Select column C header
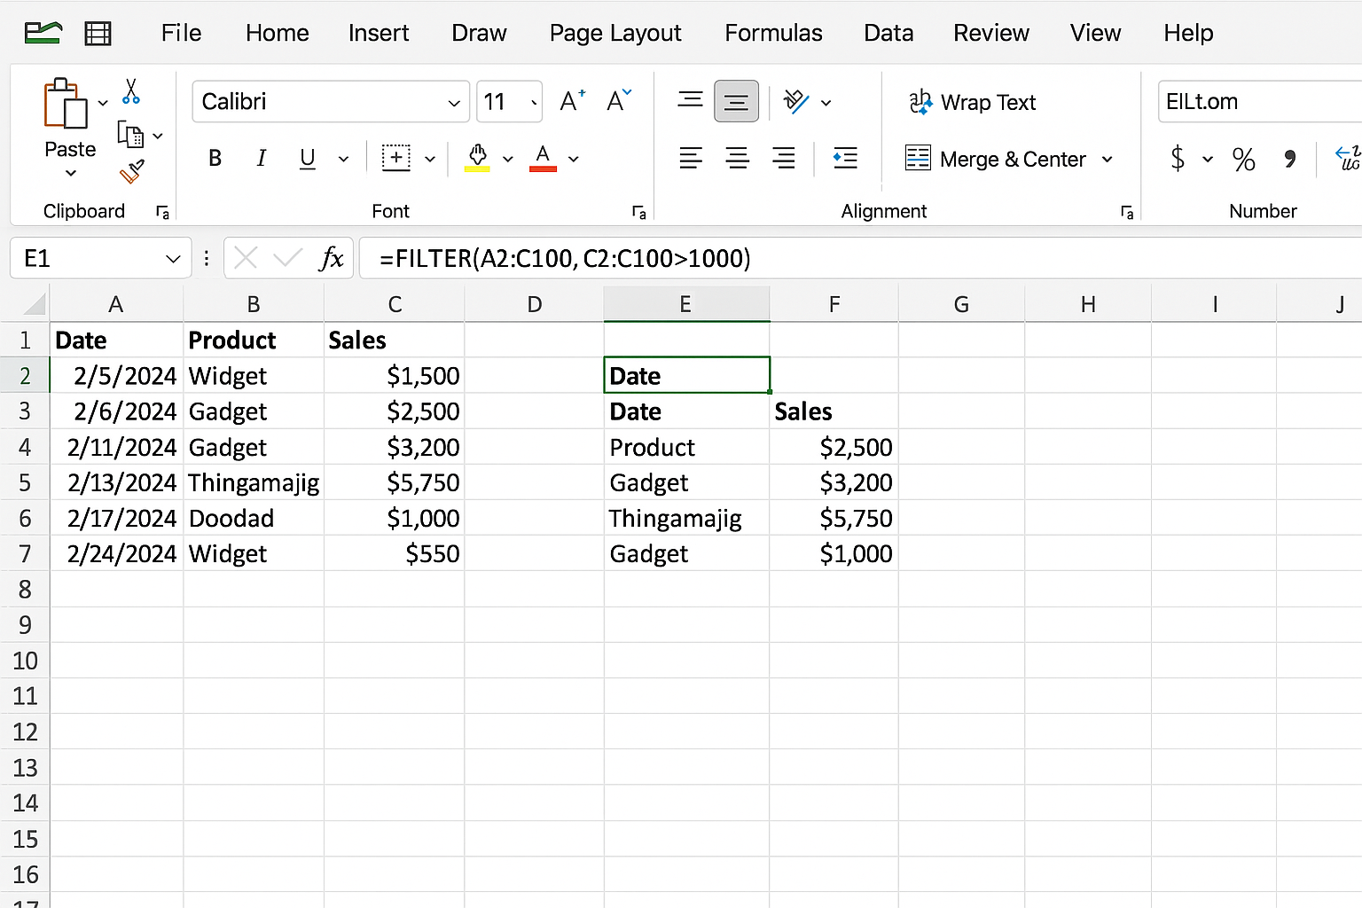Screen dimensions: 1362x908 [395, 304]
